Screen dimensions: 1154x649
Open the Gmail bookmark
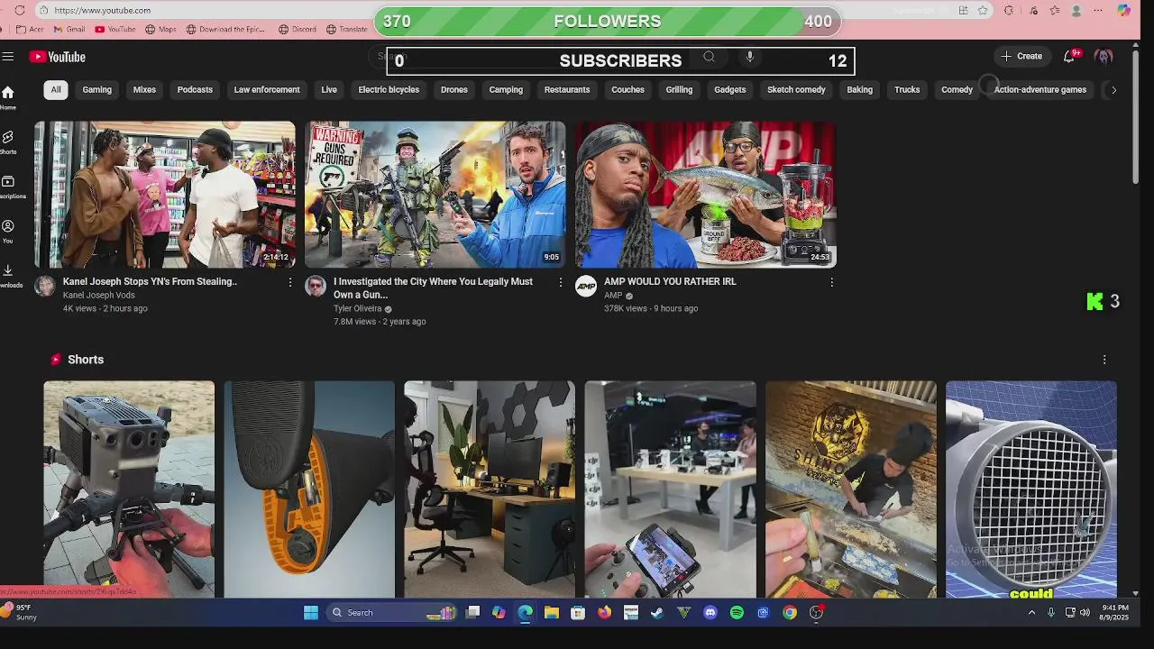69,29
